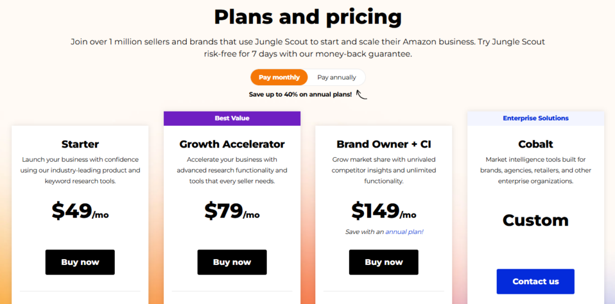Viewport: 615px width, 304px height.
Task: Click Contact us for Cobalt
Action: 535,281
